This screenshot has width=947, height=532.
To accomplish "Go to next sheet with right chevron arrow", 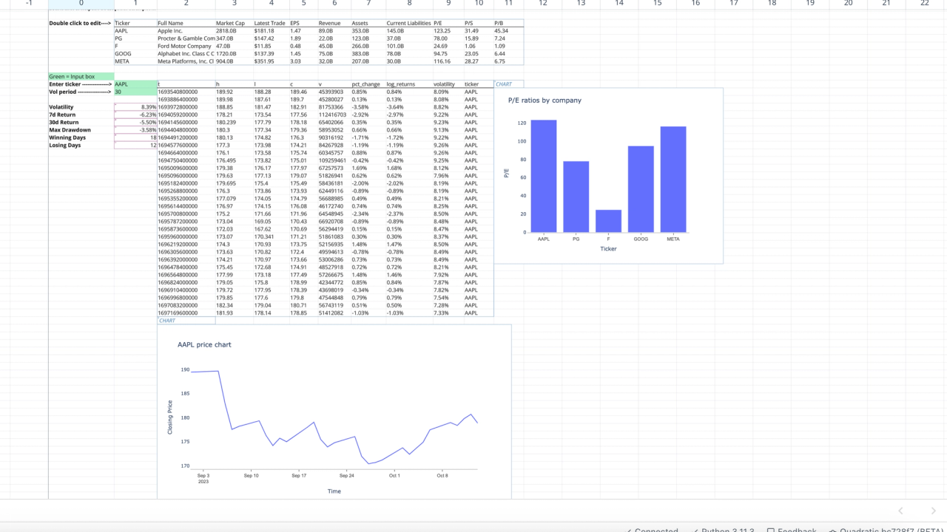I will (x=933, y=511).
